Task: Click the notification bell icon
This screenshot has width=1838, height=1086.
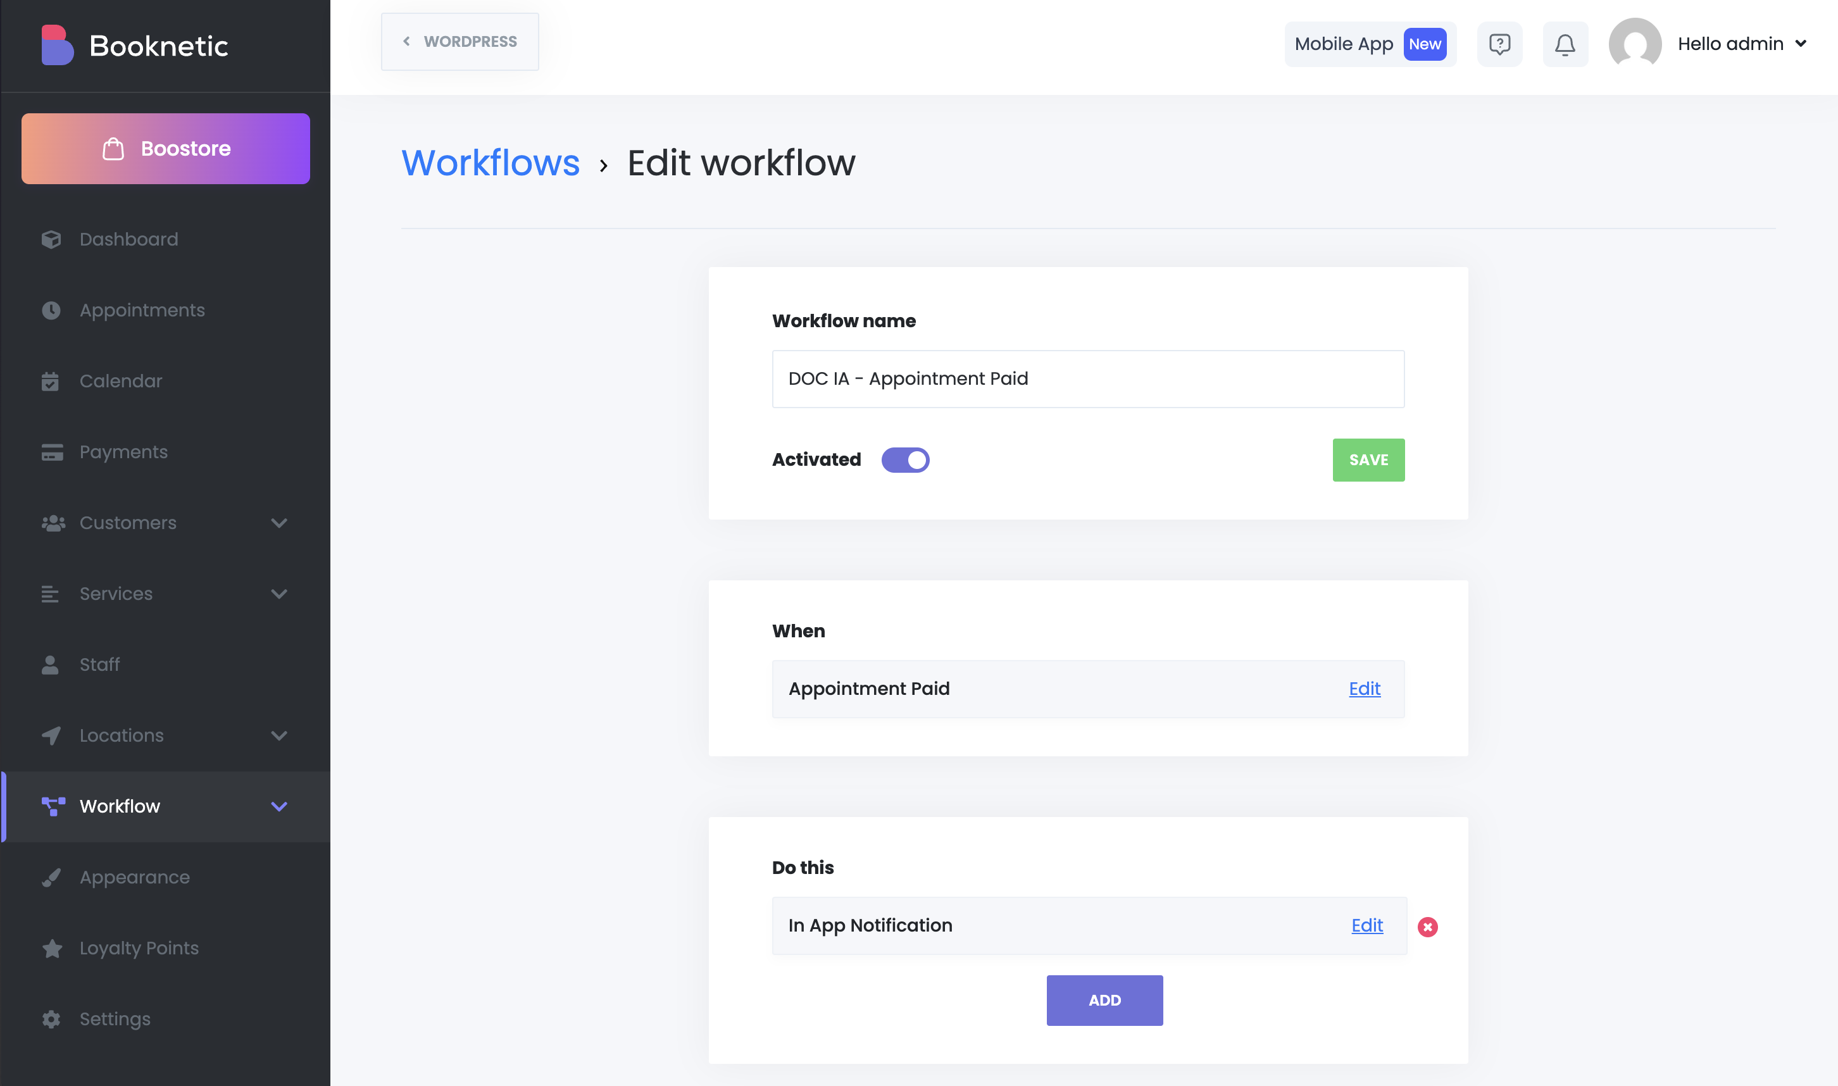Action: (x=1565, y=45)
